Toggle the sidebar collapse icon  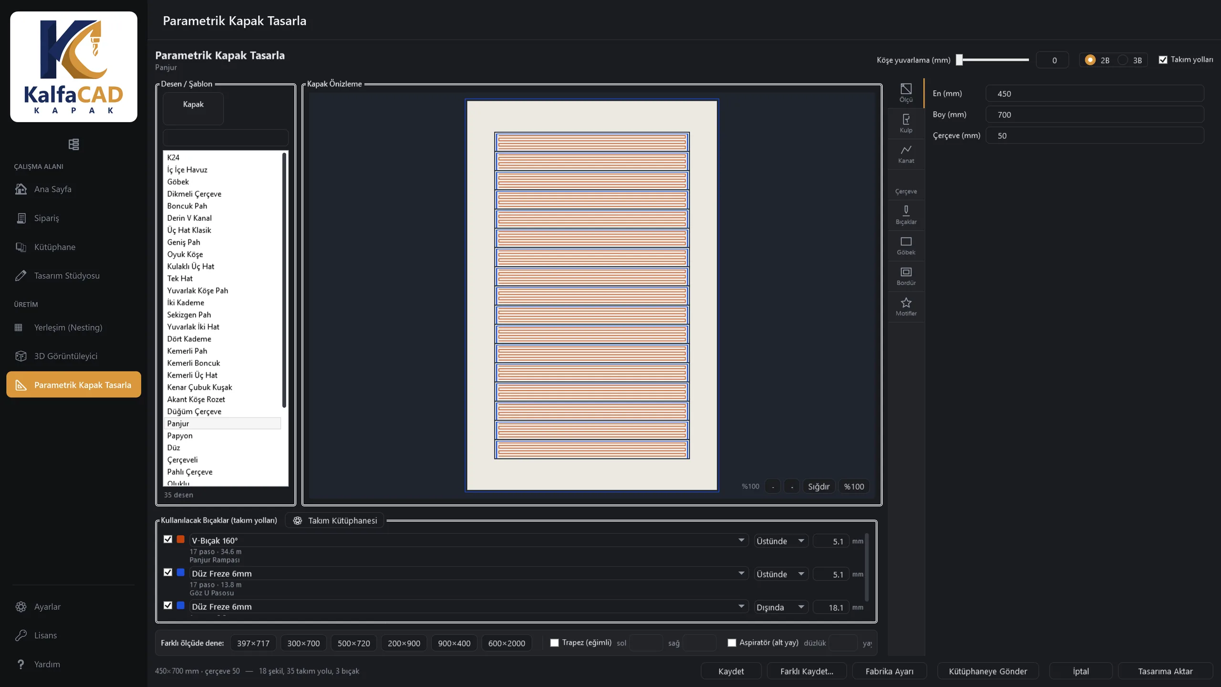tap(73, 144)
